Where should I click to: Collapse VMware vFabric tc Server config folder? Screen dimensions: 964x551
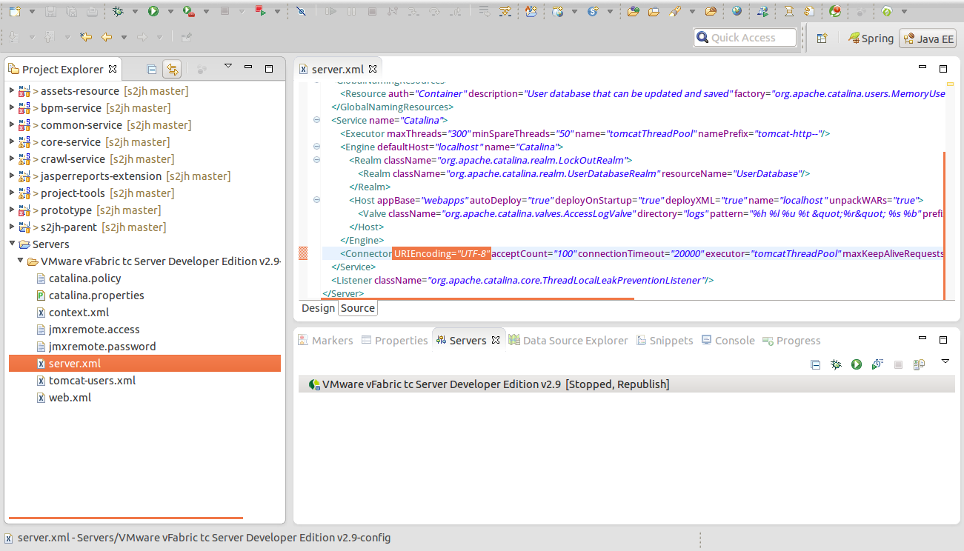coord(21,261)
